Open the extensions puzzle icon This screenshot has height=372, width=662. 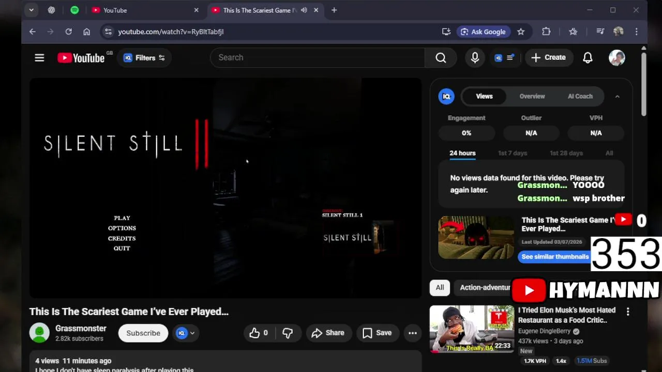click(x=546, y=32)
